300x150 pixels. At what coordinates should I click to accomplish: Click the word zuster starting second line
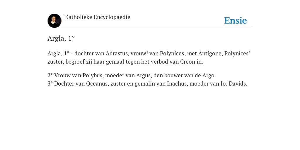(55, 62)
